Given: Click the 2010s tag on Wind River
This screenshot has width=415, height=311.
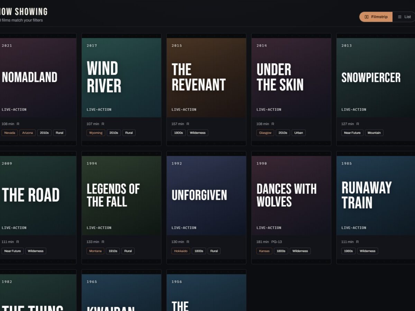Looking at the screenshot, I should pyautogui.click(x=114, y=133).
